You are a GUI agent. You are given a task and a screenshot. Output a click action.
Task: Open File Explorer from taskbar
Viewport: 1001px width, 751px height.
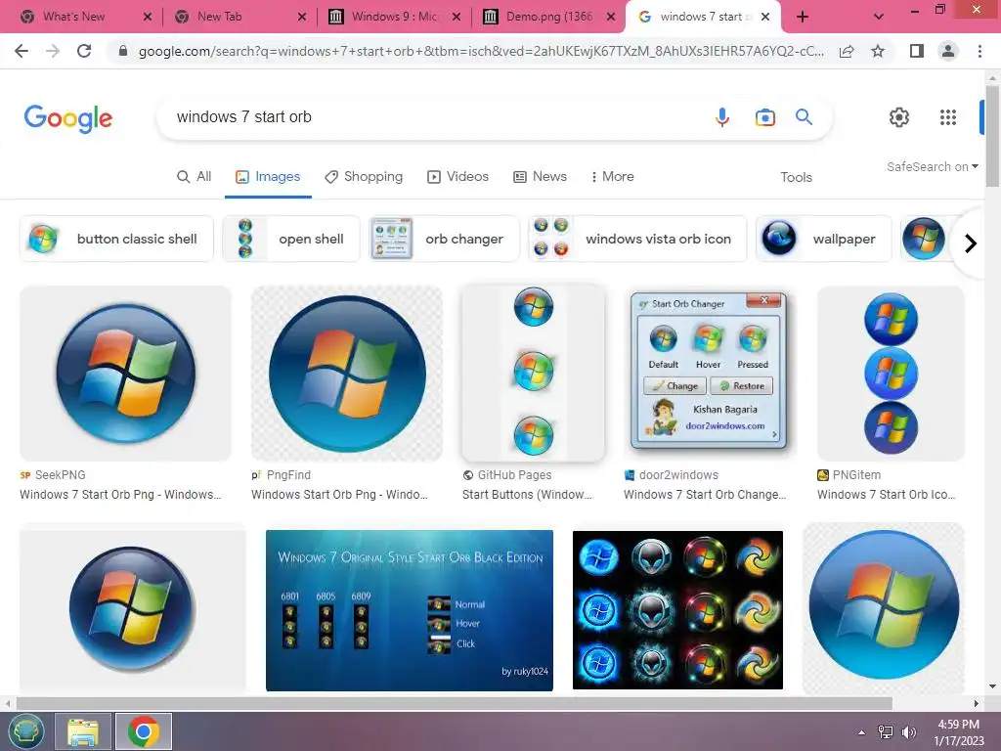83,731
